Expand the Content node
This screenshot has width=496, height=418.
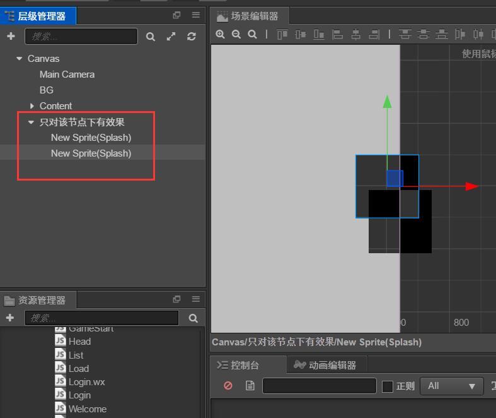coord(32,106)
